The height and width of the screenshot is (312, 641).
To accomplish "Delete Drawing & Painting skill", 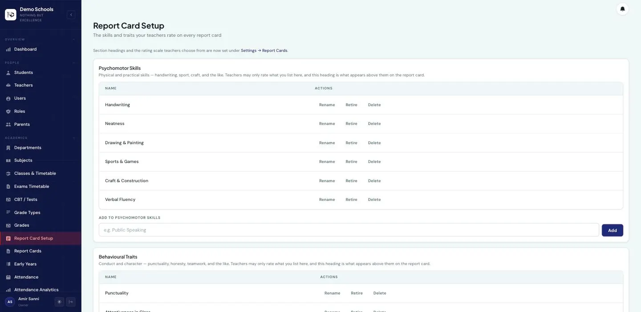I will (374, 143).
